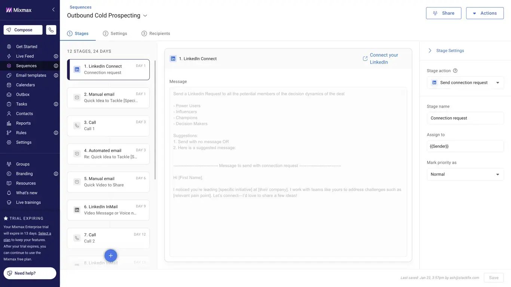Click the stages list scrollbar
The height and width of the screenshot is (287, 511).
[x=155, y=120]
